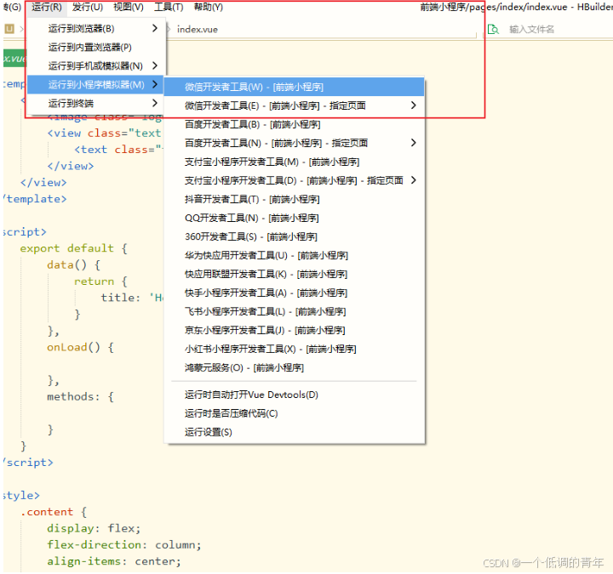Click the file search icon
This screenshot has height=574, width=613.
[493, 29]
